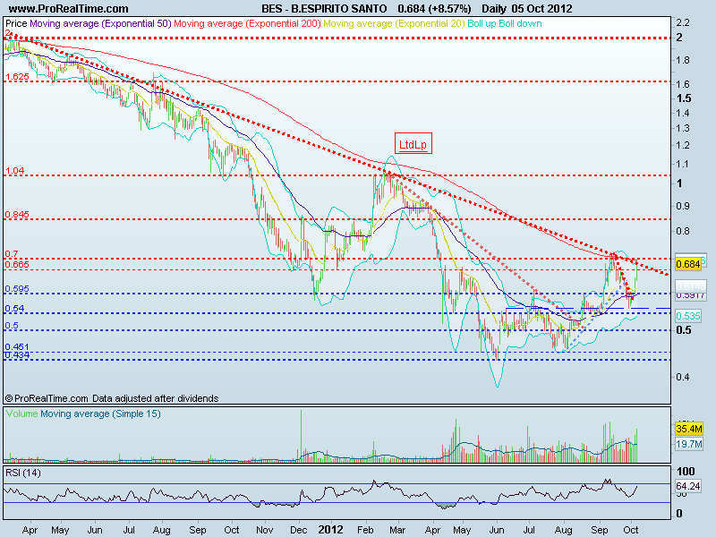Screen dimensions: 716x537
Task: Select the 1.04 resistance level label
Action: [14, 171]
